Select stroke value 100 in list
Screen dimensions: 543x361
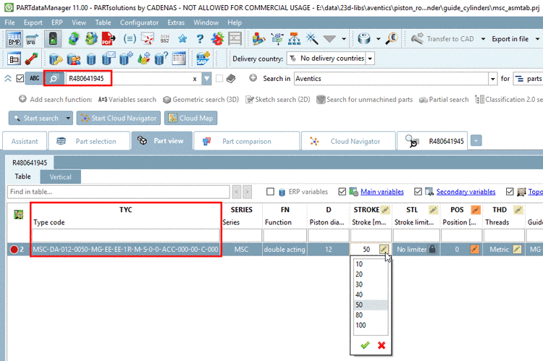(x=371, y=325)
